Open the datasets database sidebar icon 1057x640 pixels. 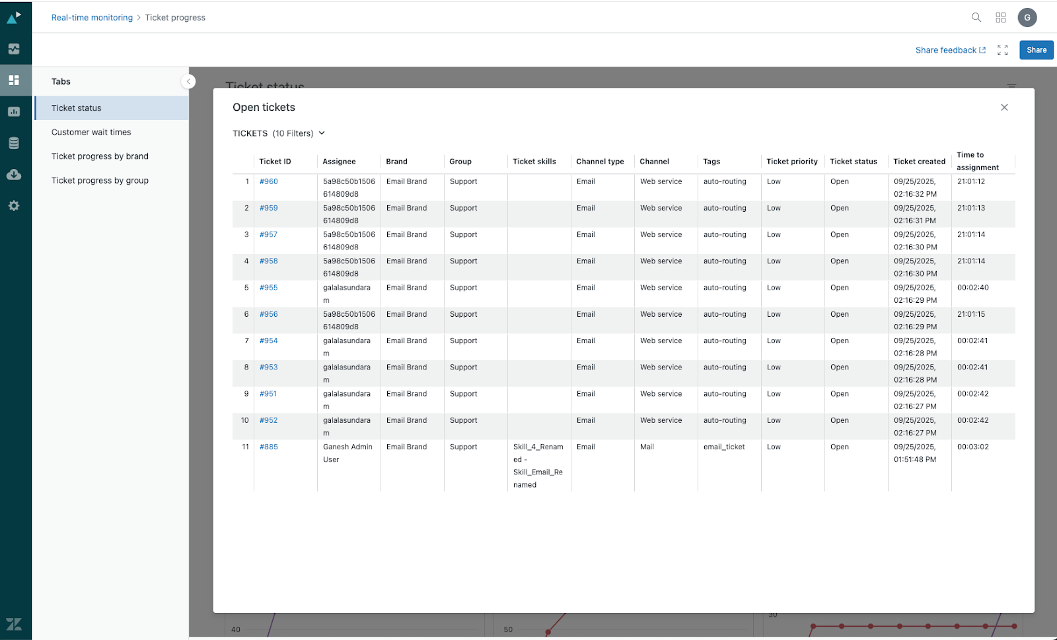[x=14, y=143]
